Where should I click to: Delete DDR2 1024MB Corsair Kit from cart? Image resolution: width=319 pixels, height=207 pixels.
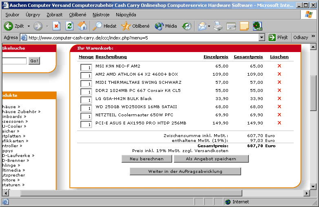[279, 90]
